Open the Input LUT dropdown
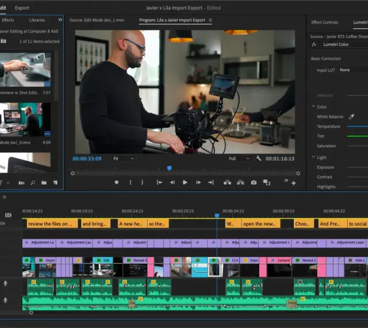368x328 pixels. (x=354, y=70)
